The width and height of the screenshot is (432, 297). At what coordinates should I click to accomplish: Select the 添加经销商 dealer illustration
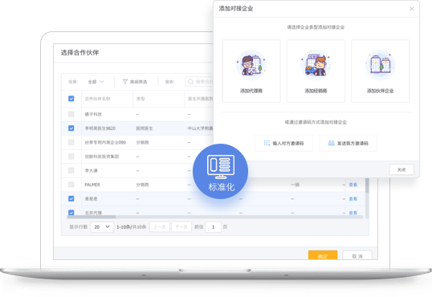click(x=316, y=65)
